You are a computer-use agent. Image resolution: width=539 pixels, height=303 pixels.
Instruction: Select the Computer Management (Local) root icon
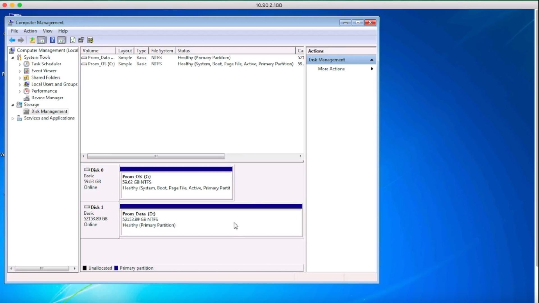[12, 50]
